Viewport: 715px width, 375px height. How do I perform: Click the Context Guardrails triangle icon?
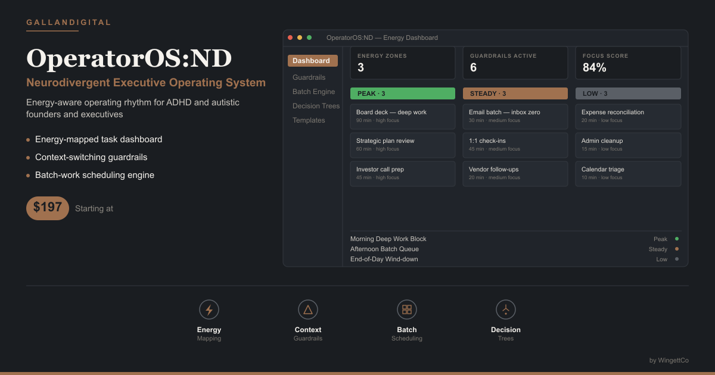308,310
